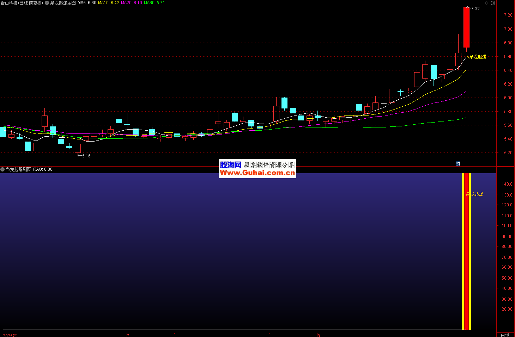
Task: Toggle the side panel icon at top right
Action: [x=493, y=3]
